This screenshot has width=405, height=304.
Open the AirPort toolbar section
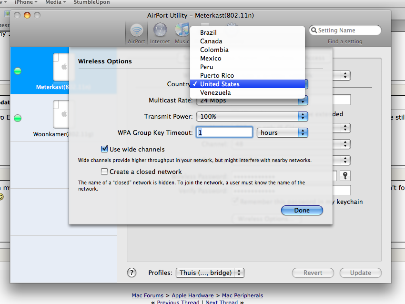click(x=136, y=33)
